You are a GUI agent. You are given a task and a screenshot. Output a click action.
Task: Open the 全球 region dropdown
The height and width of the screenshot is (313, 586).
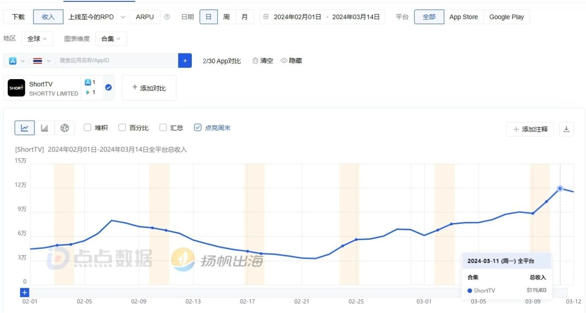(37, 38)
